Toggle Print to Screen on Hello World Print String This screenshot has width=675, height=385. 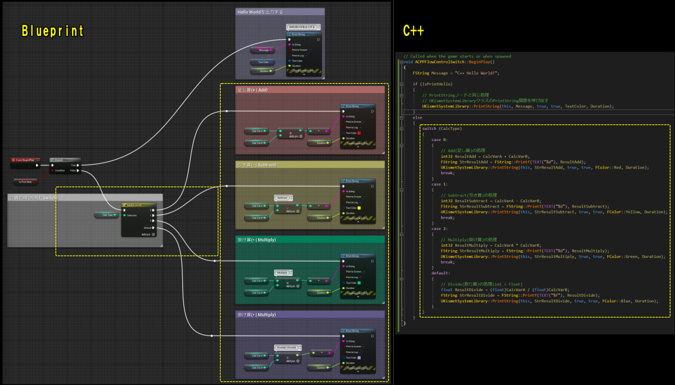point(309,50)
